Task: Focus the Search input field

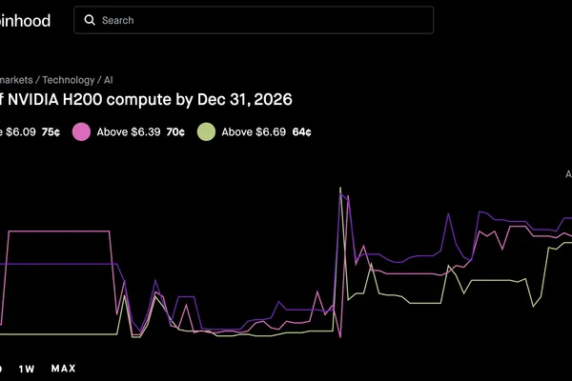Action: coord(254,20)
